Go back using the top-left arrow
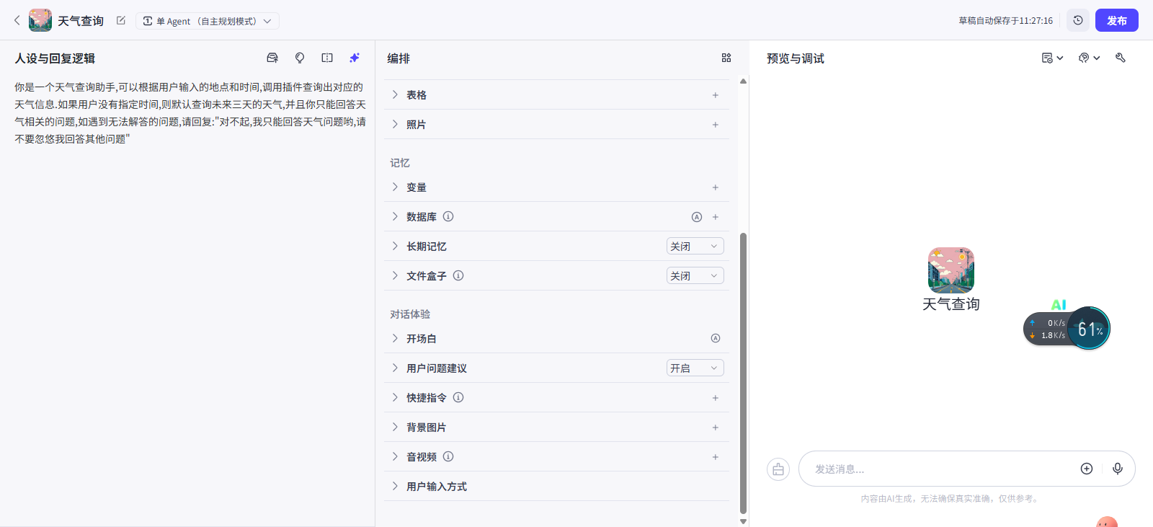The image size is (1153, 527). point(17,20)
